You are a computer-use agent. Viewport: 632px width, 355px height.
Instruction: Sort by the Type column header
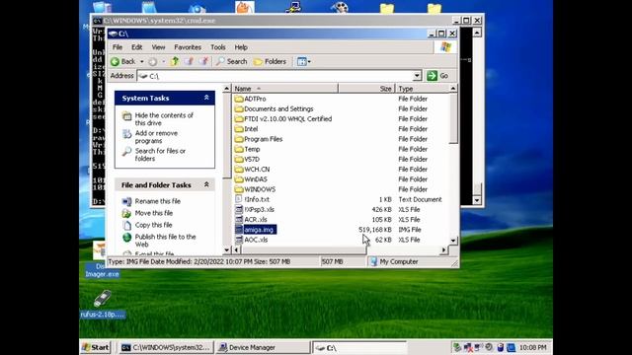pyautogui.click(x=422, y=89)
